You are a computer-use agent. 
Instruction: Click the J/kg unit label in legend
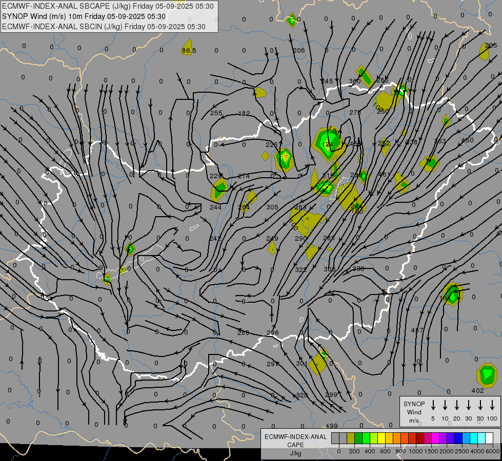(x=295, y=453)
